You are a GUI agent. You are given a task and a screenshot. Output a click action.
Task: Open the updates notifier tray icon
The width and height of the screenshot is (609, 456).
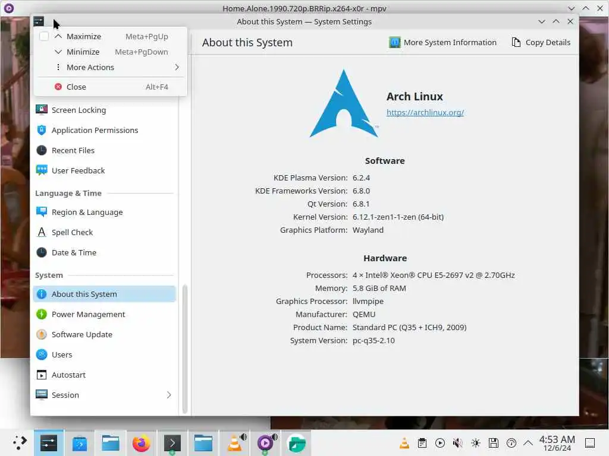[511, 443]
